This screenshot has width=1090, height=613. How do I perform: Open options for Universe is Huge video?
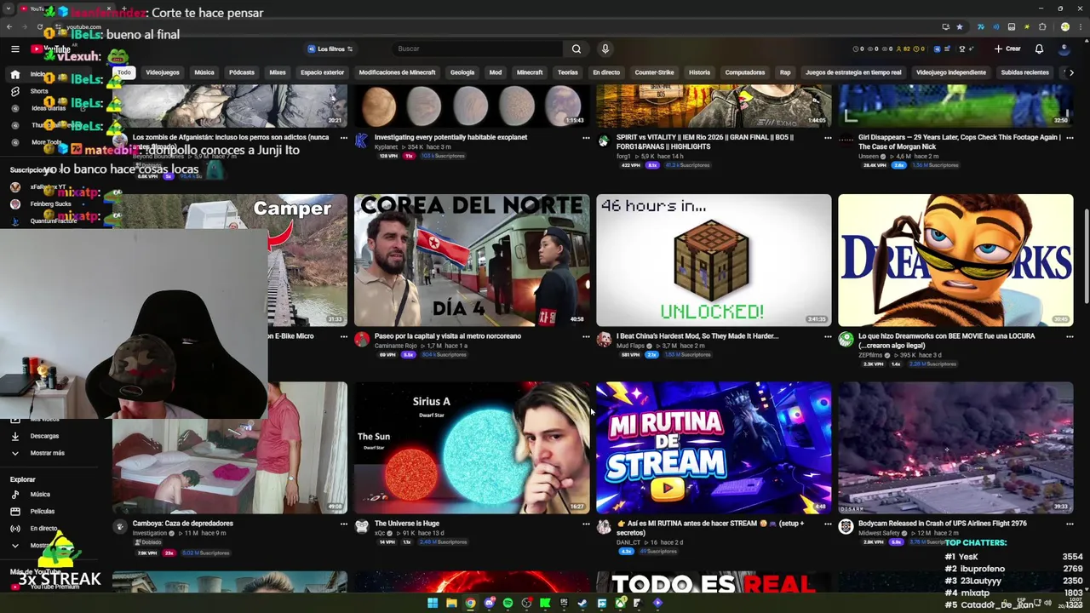coord(586,524)
